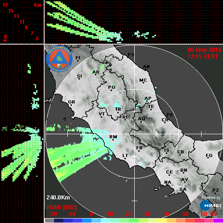Click the yellow swatch in the dBZ color bar

(162, 220)
